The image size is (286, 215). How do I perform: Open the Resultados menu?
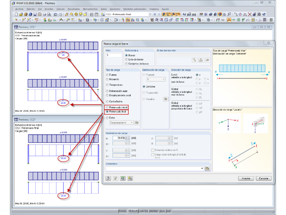click(x=74, y=9)
